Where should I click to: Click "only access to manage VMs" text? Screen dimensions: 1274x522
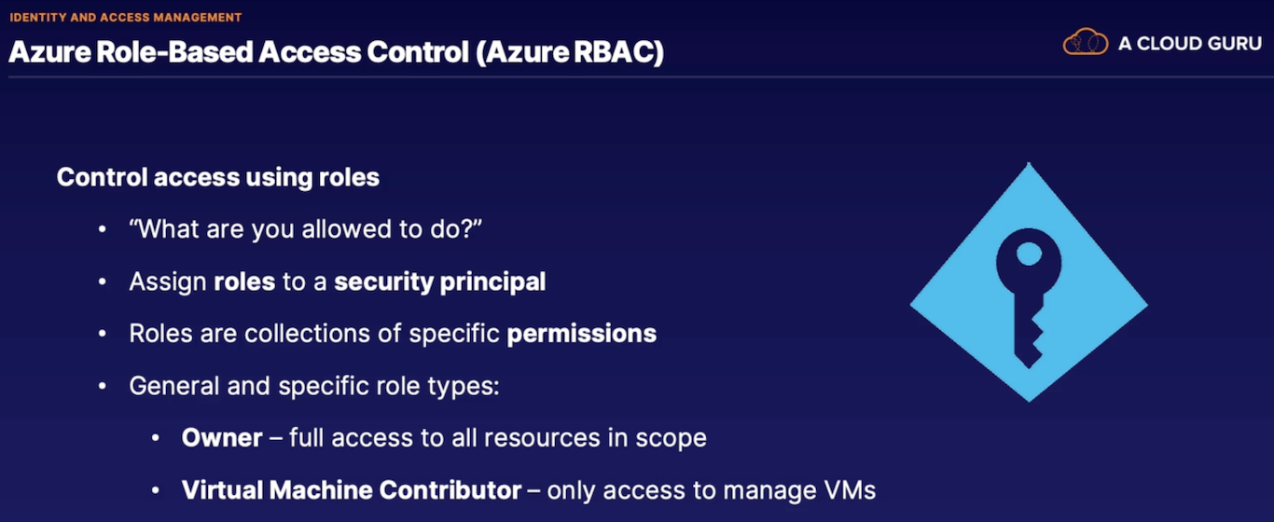coord(712,489)
